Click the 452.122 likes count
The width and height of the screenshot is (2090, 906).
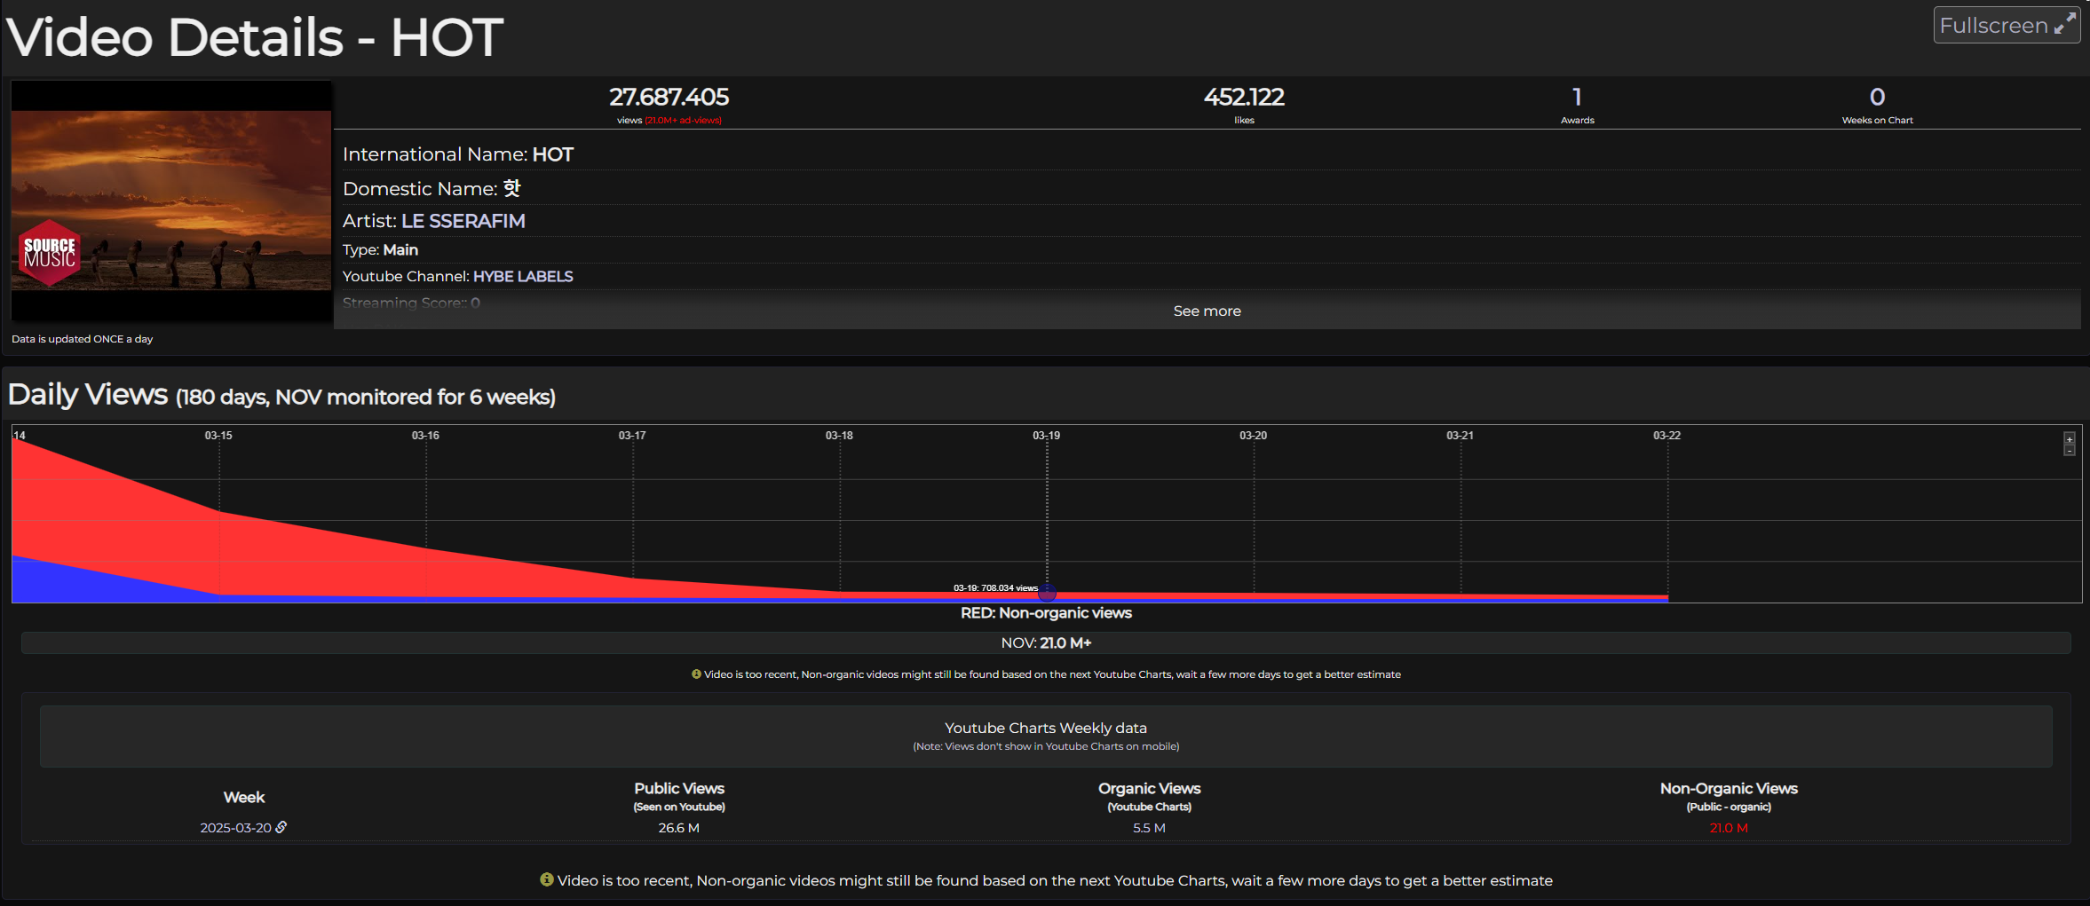[x=1244, y=97]
